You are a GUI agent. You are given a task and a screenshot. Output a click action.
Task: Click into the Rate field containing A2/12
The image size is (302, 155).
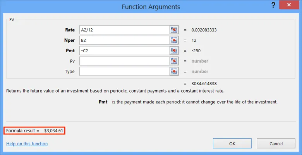[124, 30]
